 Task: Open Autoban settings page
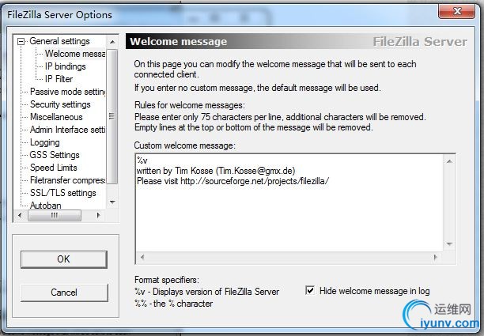pos(45,206)
